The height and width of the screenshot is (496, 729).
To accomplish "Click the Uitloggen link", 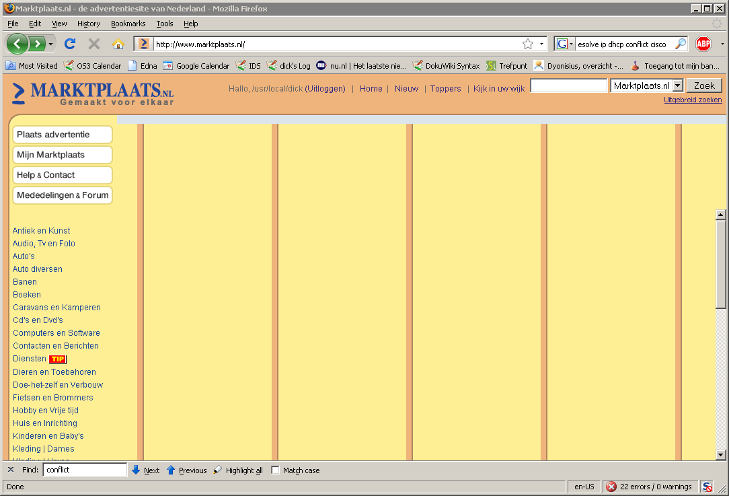I will (325, 88).
